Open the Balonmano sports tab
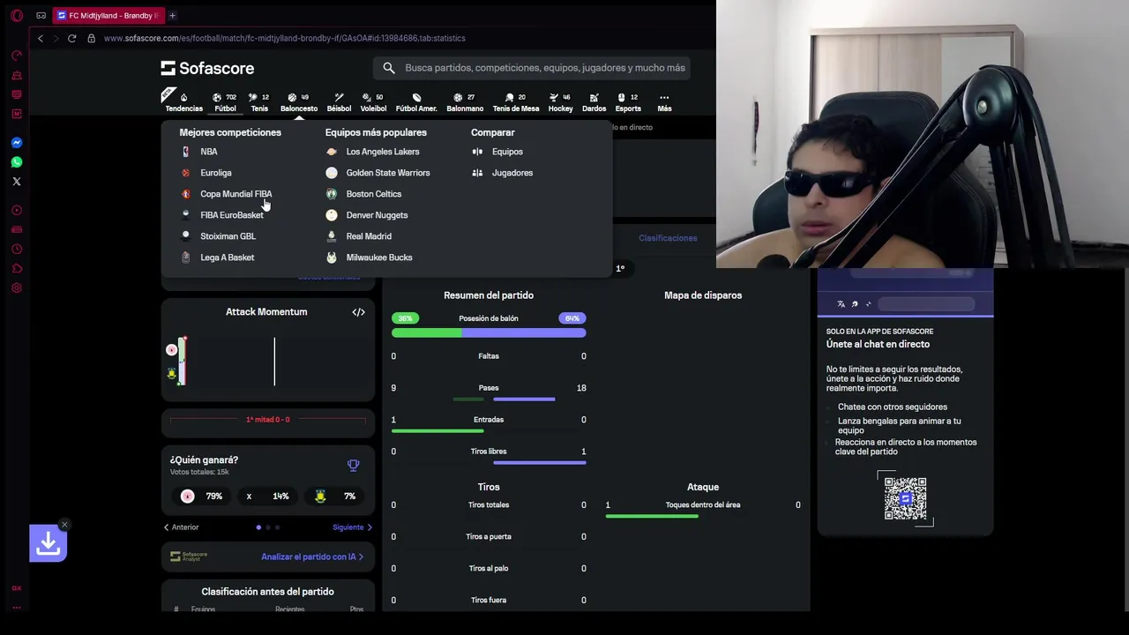 coord(465,102)
